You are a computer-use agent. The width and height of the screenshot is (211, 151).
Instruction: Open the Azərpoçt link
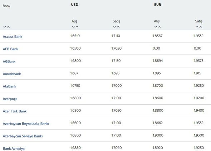(10, 99)
